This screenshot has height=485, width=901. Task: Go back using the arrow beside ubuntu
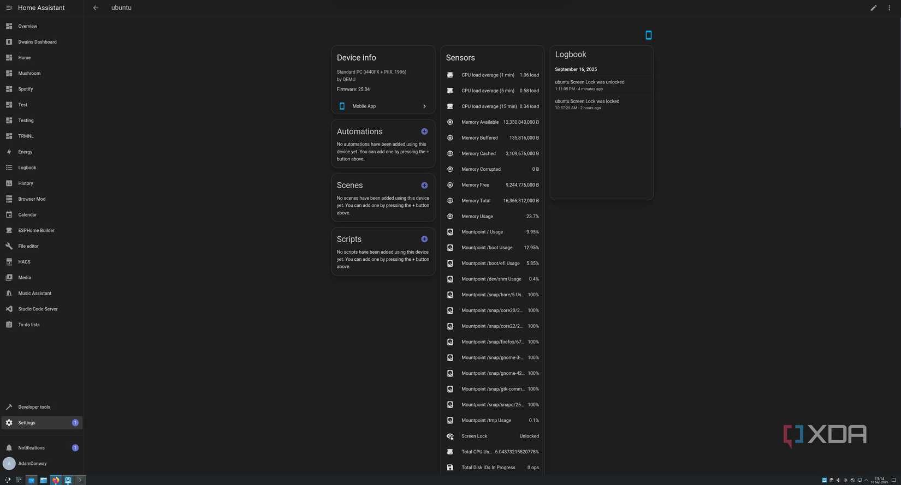coord(96,8)
